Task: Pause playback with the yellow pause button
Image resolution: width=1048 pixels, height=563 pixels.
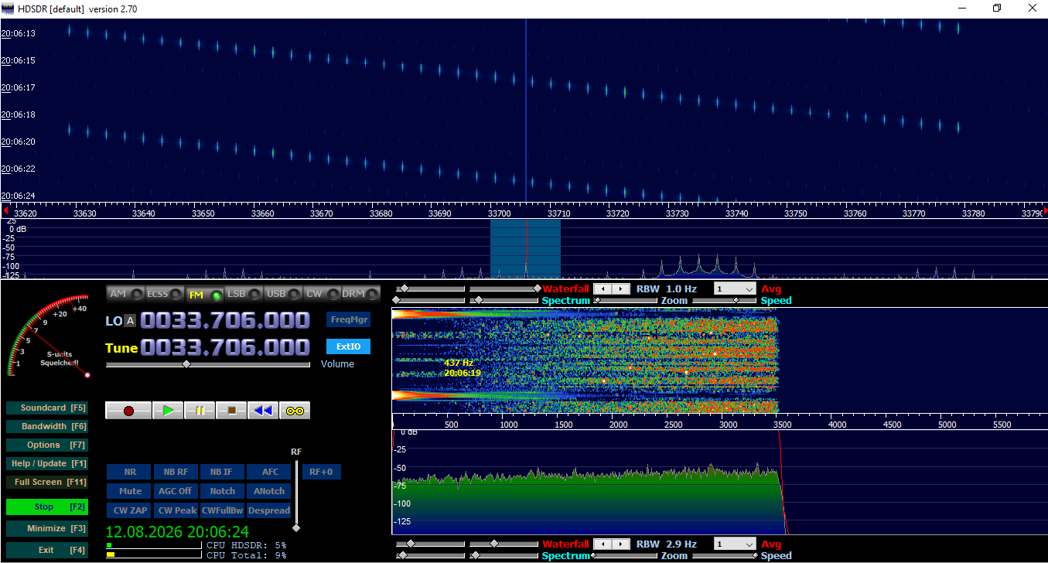Action: click(x=200, y=411)
